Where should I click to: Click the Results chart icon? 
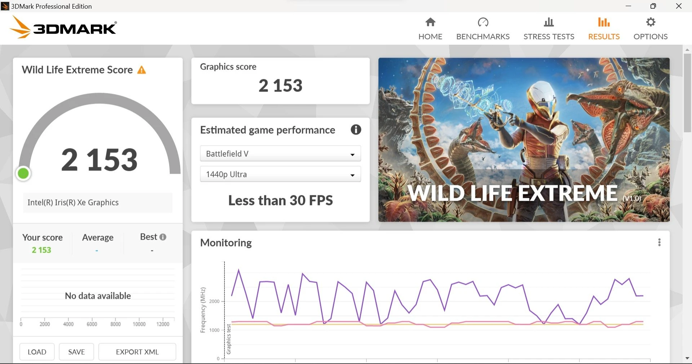604,22
